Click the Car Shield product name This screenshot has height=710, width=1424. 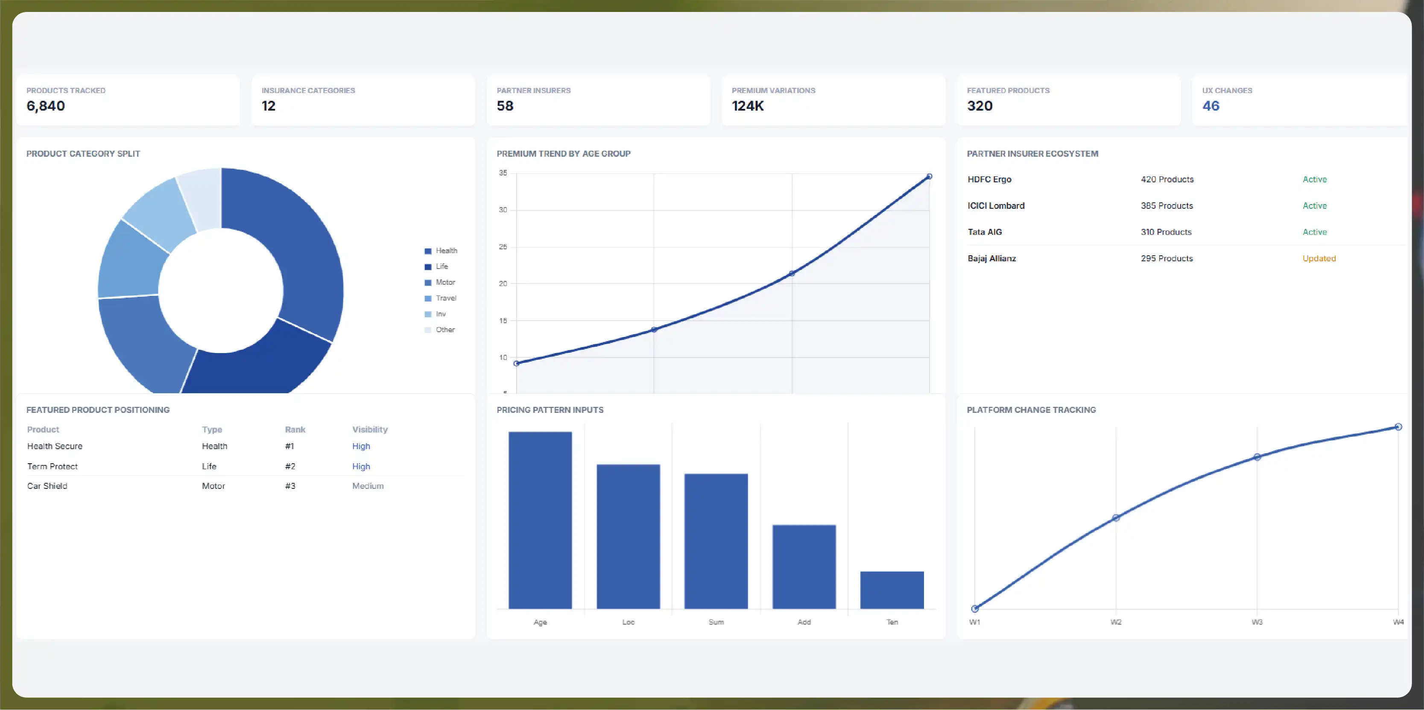click(47, 486)
